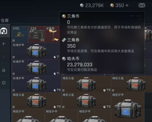Image resolution: width=152 pixels, height=122 pixels.
Task: Select the first 标准护甲 case in the list
Action: tap(36, 51)
